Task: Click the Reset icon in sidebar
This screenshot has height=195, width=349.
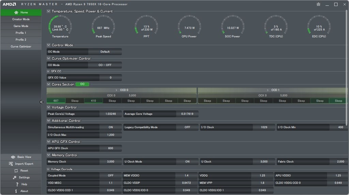Action: (x=16, y=171)
